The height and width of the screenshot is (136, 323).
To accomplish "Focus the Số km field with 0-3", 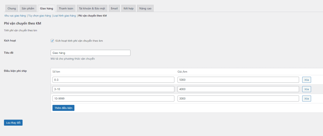I will click(x=113, y=80).
